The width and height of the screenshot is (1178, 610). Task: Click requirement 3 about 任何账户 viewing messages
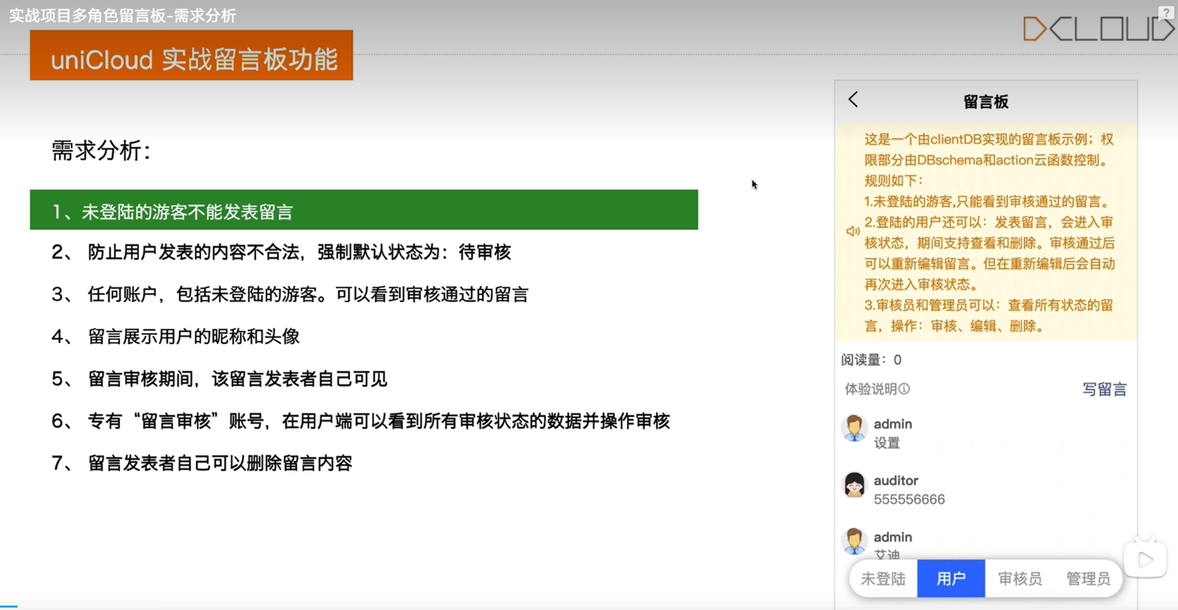click(290, 295)
